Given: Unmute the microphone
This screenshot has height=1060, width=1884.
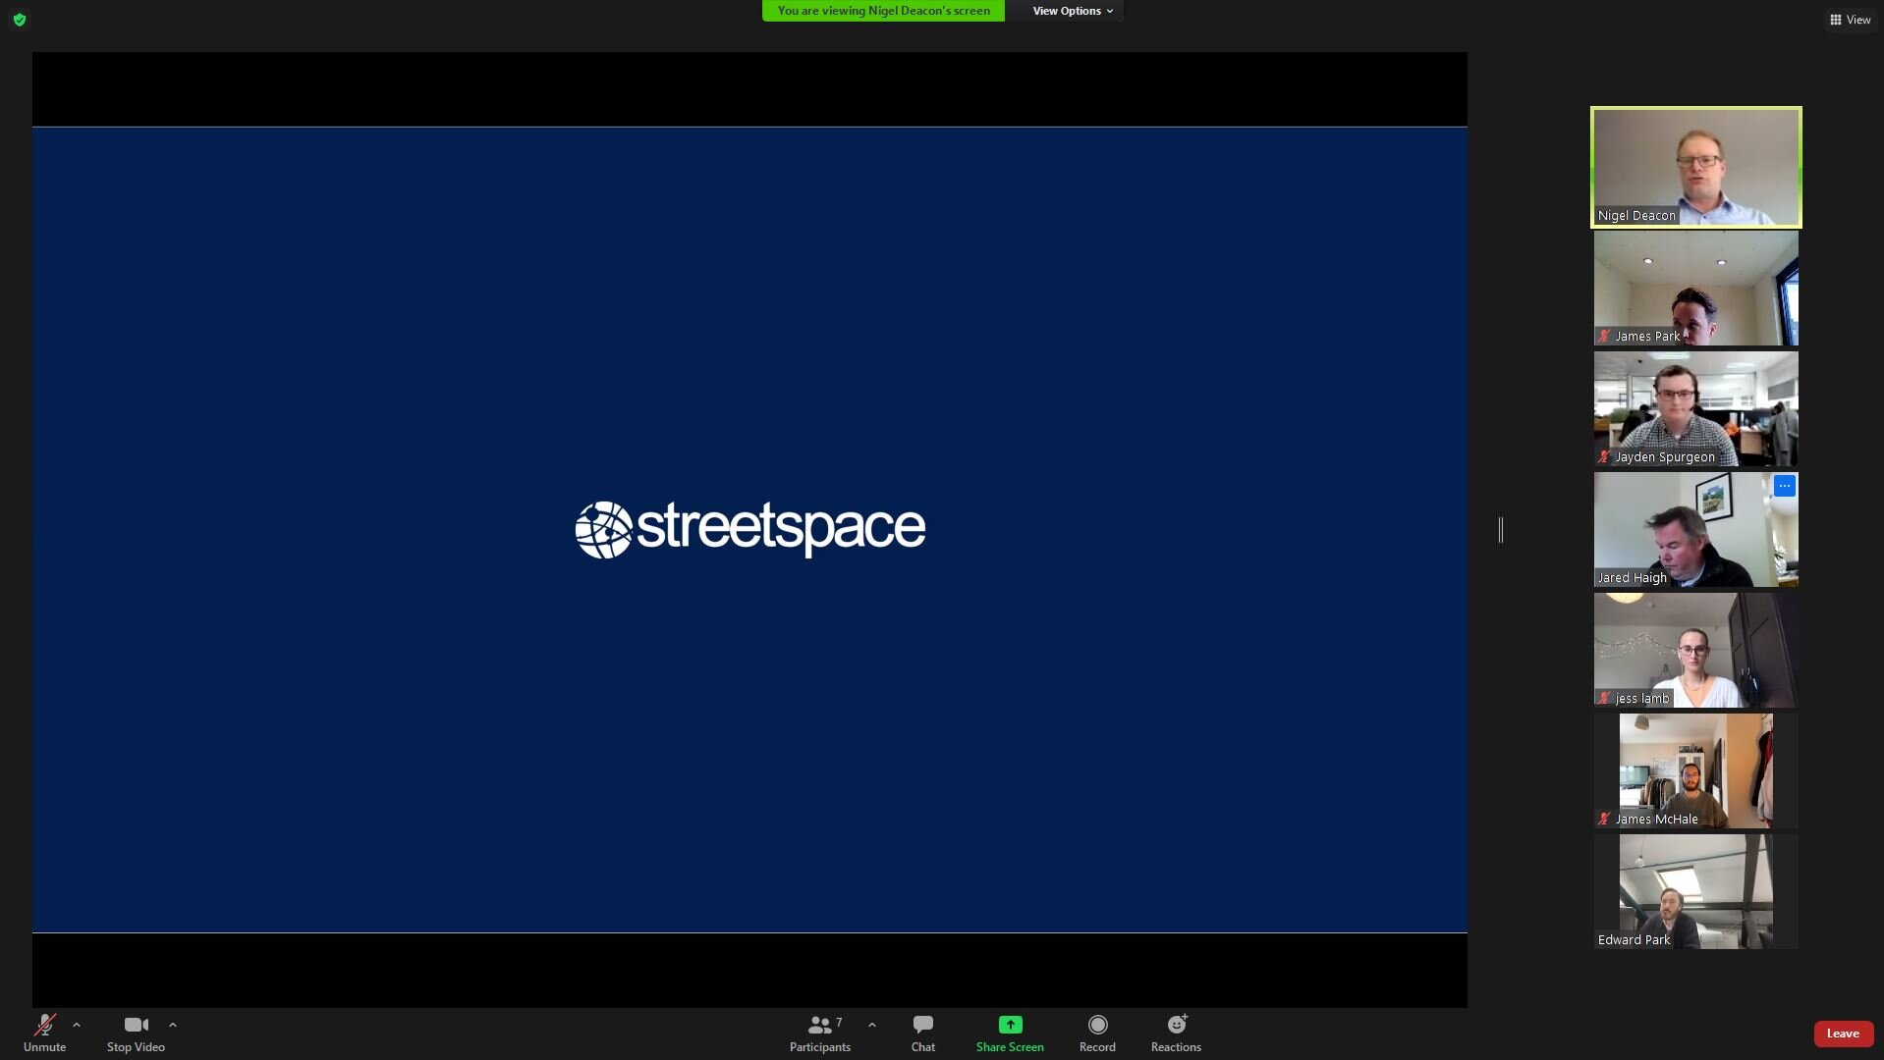Looking at the screenshot, I should pyautogui.click(x=44, y=1033).
